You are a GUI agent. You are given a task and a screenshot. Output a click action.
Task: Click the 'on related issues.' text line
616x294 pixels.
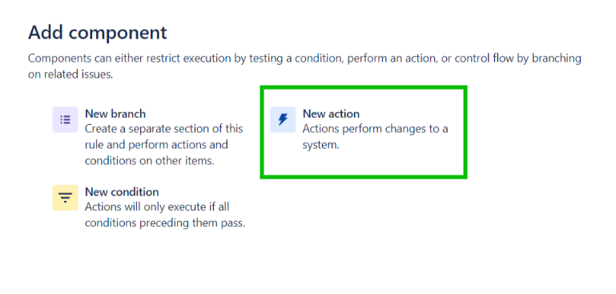(x=70, y=75)
